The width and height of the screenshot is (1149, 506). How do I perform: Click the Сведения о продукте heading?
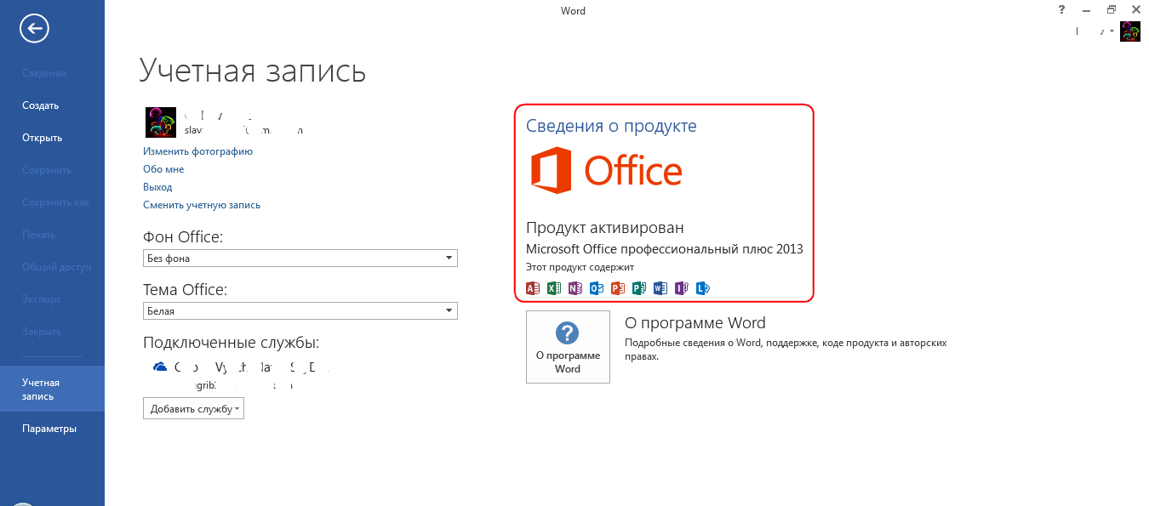[x=611, y=126]
